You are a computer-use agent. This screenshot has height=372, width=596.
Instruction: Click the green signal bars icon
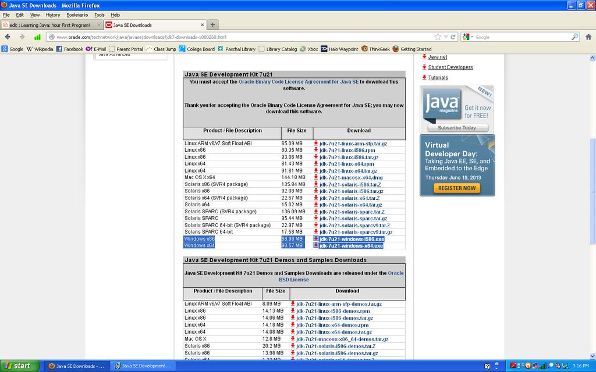[x=37, y=37]
